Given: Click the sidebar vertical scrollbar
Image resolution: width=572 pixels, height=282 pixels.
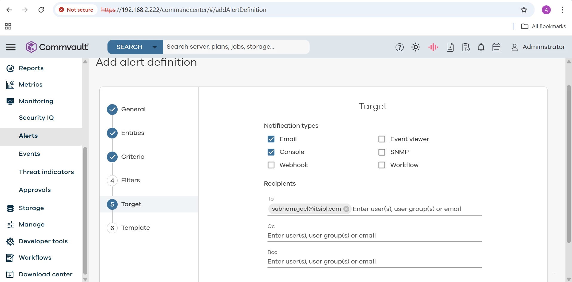Looking at the screenshot, I should [x=85, y=209].
